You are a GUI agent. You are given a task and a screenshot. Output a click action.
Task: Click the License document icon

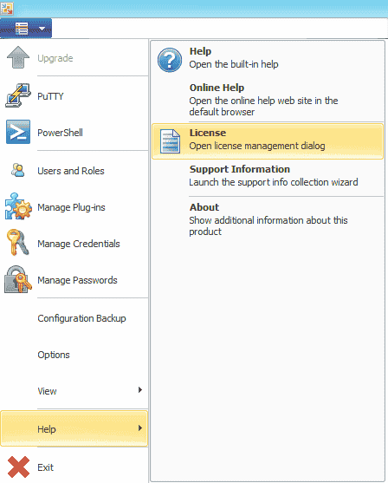[x=170, y=141]
